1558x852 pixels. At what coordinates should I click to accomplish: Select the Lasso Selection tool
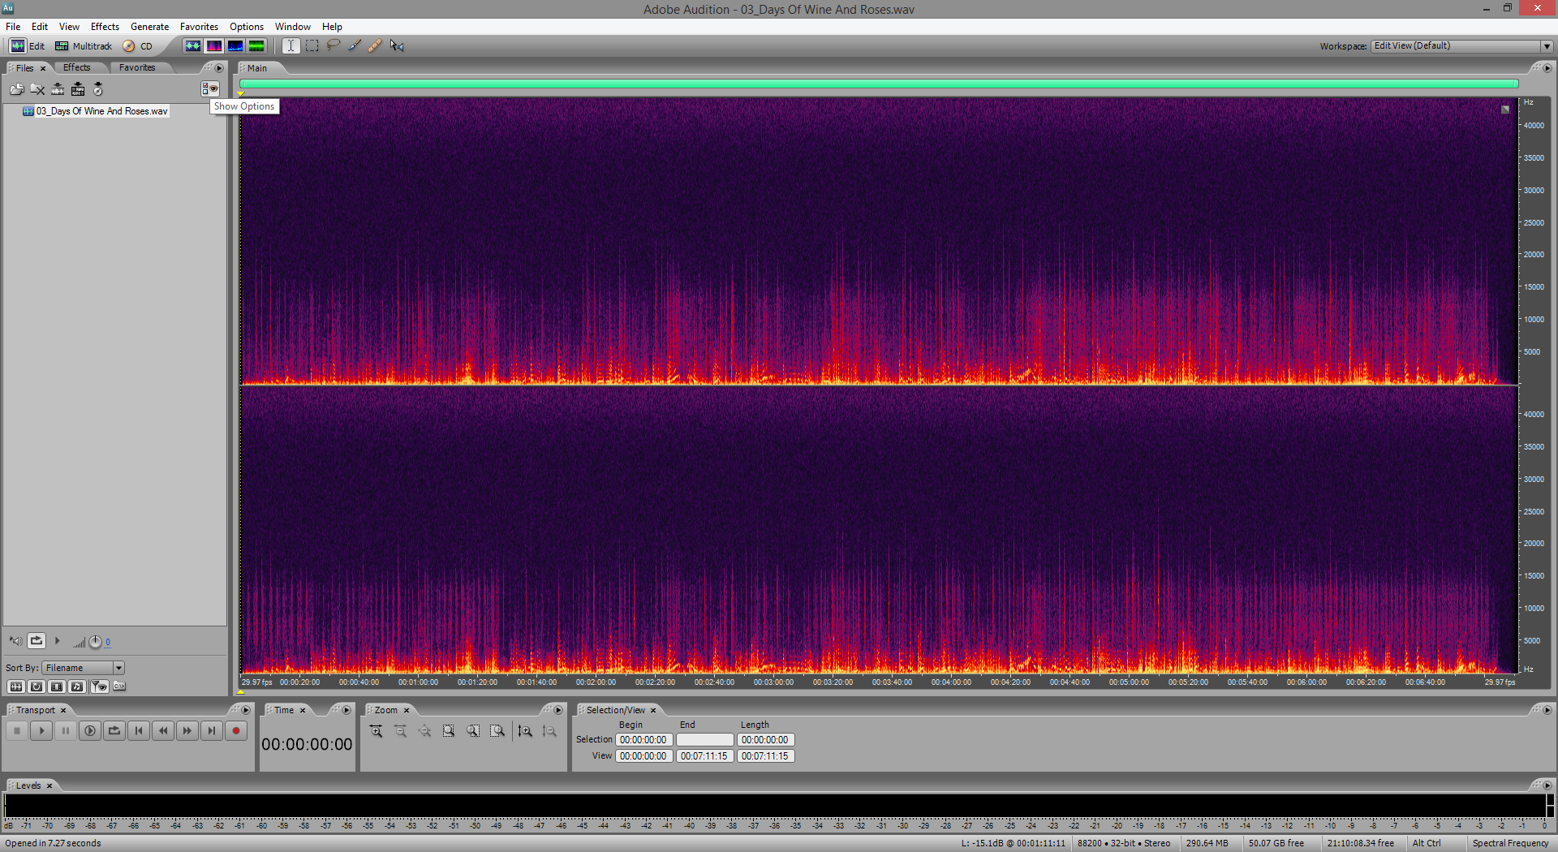coord(334,46)
